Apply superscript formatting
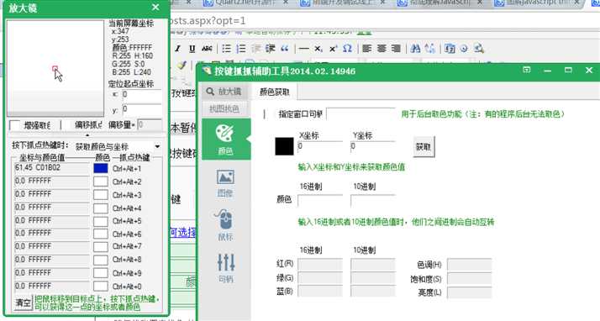600x321 pixels. pyautogui.click(x=333, y=49)
